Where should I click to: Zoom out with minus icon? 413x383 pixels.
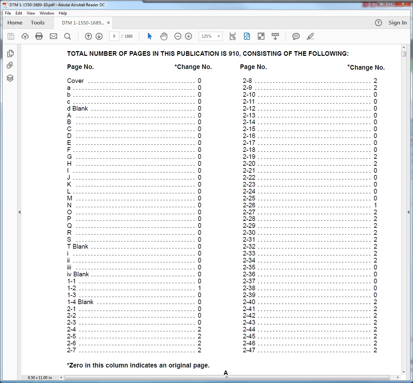[178, 36]
